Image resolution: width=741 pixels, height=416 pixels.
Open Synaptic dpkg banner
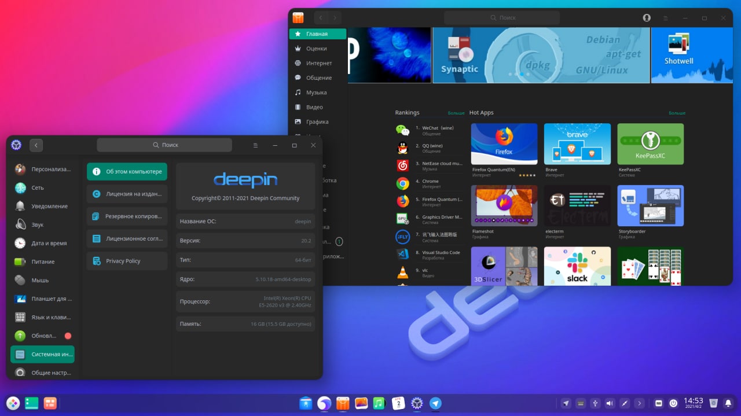coord(541,55)
